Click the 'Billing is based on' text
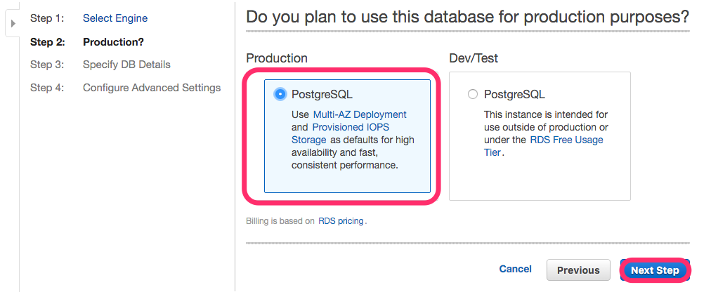The image size is (718, 292). tap(280, 221)
